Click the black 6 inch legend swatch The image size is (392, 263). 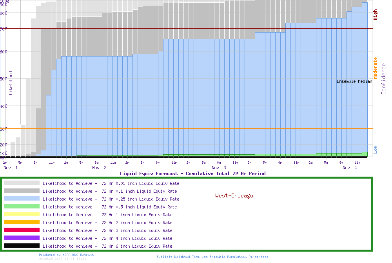pyautogui.click(x=22, y=246)
